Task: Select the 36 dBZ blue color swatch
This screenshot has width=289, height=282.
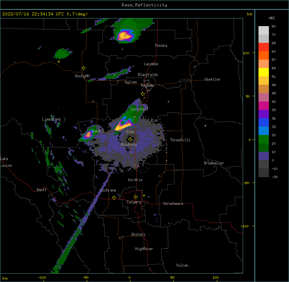Action: [264, 122]
